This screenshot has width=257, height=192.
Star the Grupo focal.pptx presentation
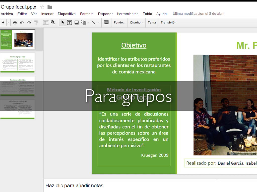point(42,7)
